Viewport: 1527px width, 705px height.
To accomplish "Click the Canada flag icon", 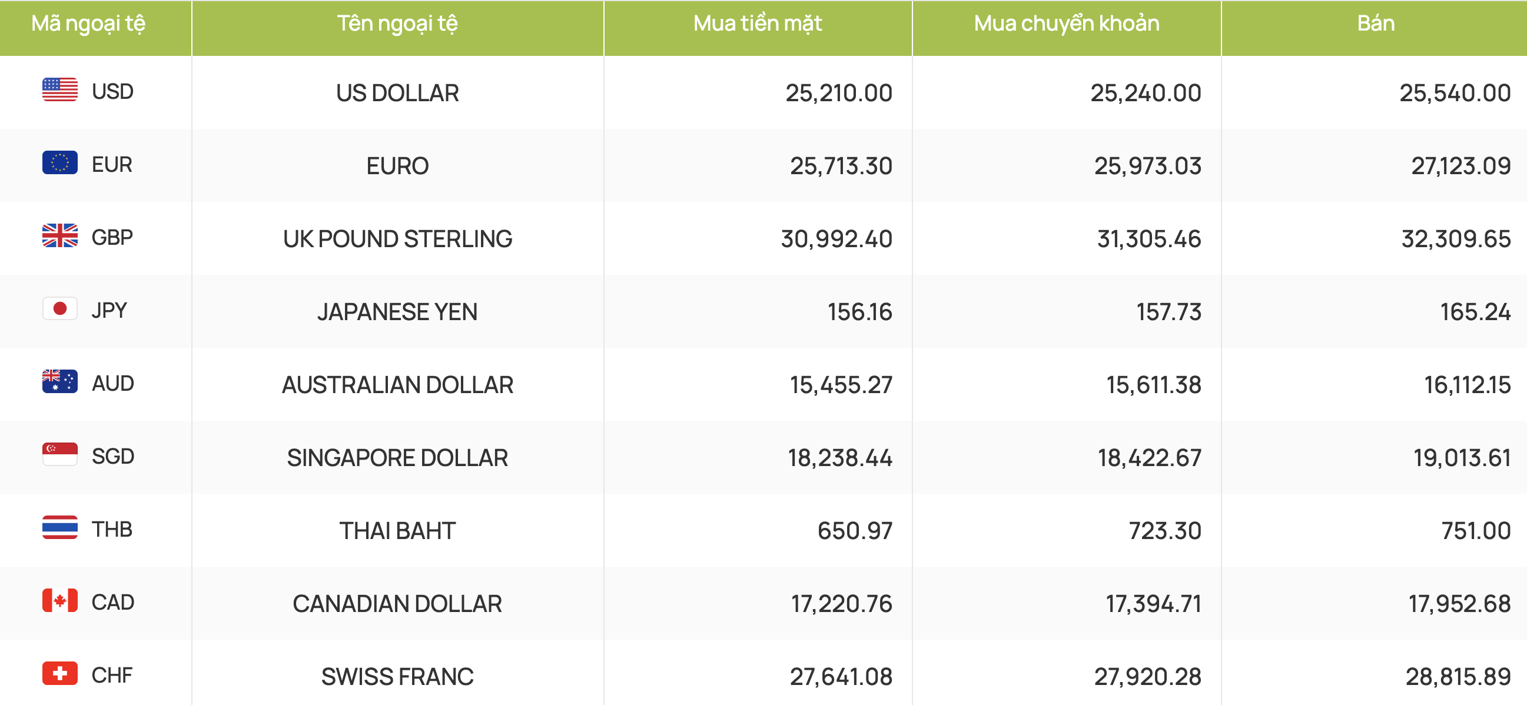I will coord(60,600).
